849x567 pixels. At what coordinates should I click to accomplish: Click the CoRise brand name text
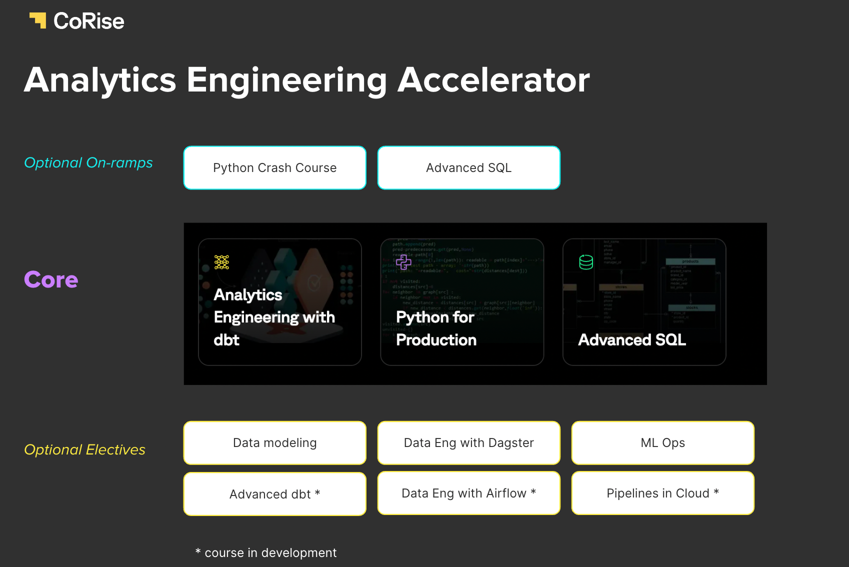coord(89,21)
